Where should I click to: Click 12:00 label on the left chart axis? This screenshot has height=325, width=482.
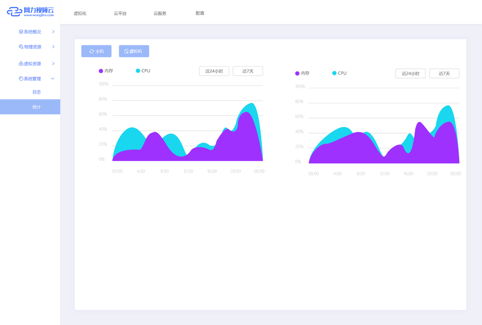tap(189, 171)
